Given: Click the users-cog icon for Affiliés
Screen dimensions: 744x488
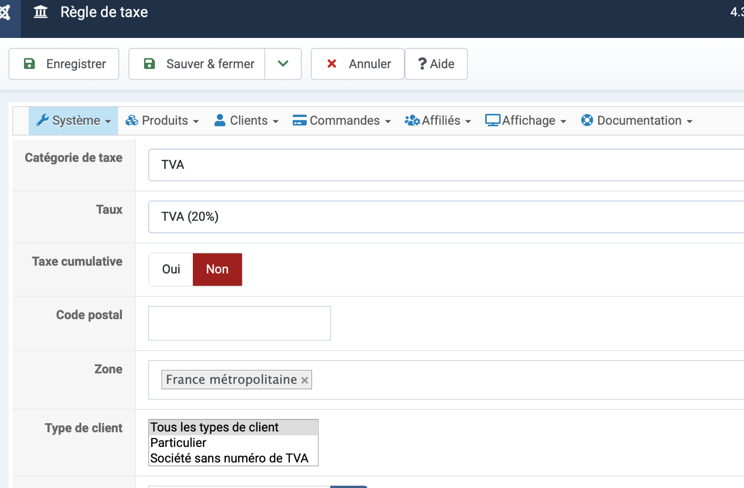Looking at the screenshot, I should tap(412, 120).
